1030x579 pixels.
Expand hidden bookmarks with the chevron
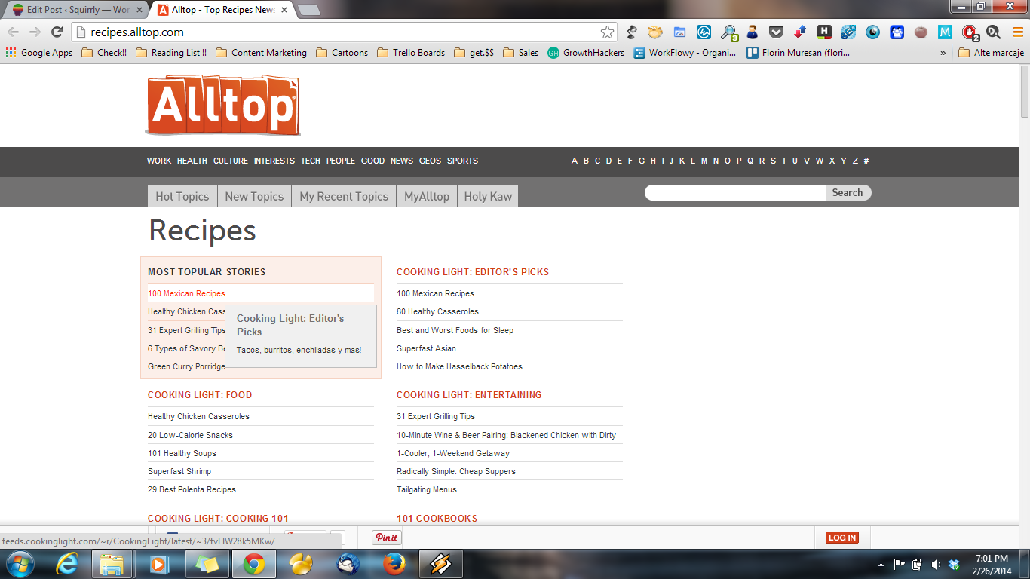click(943, 53)
